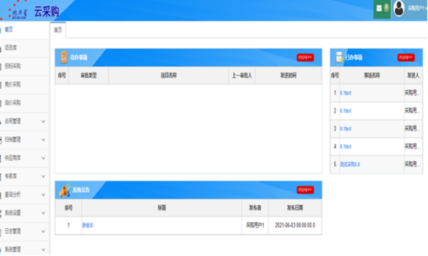Open the 测试采购5.8 link in row 5
The width and height of the screenshot is (428, 256).
point(350,165)
